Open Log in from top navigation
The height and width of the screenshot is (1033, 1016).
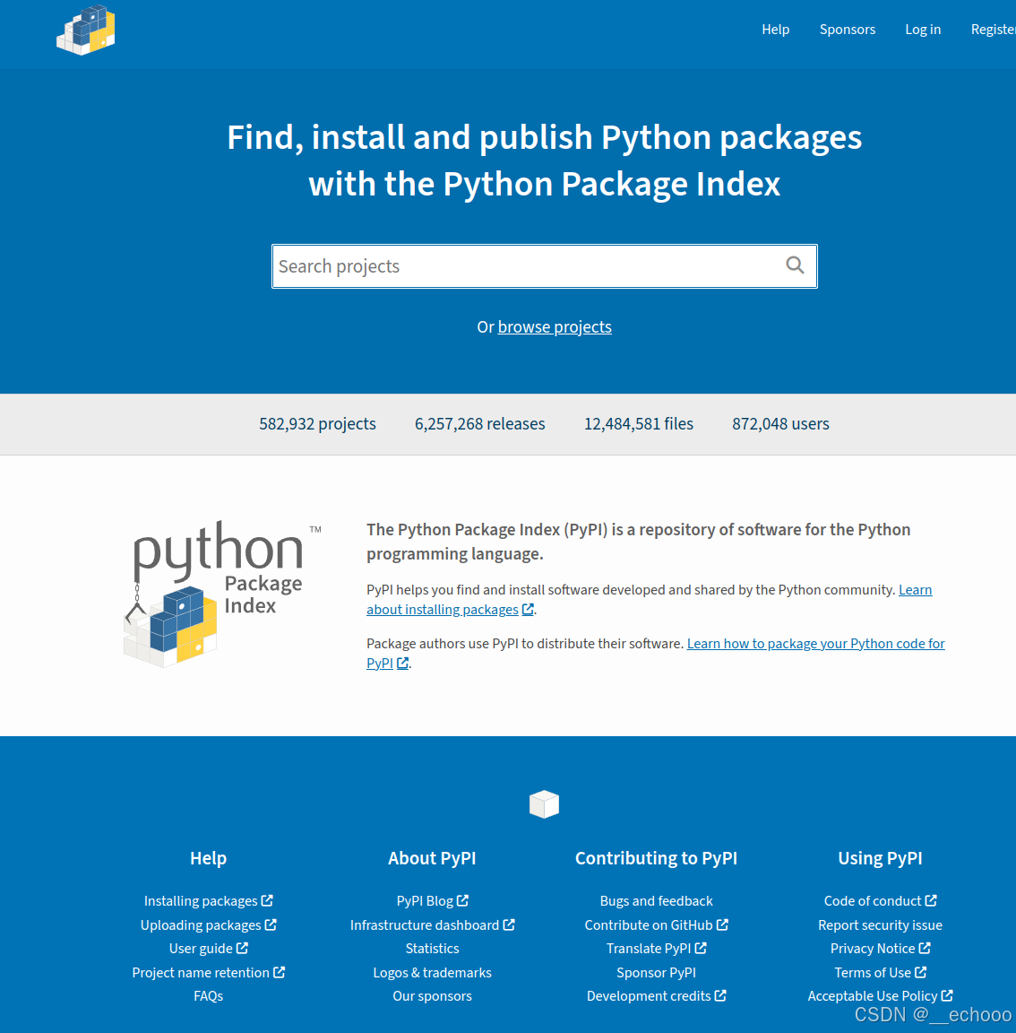point(923,30)
